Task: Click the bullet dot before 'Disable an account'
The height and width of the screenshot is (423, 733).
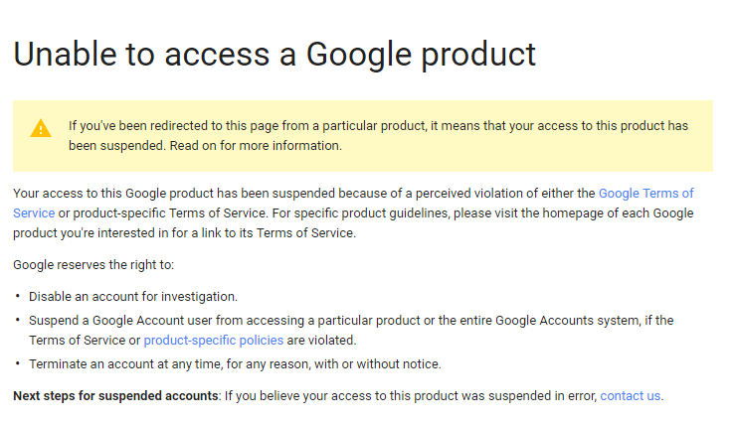Action: 18,296
